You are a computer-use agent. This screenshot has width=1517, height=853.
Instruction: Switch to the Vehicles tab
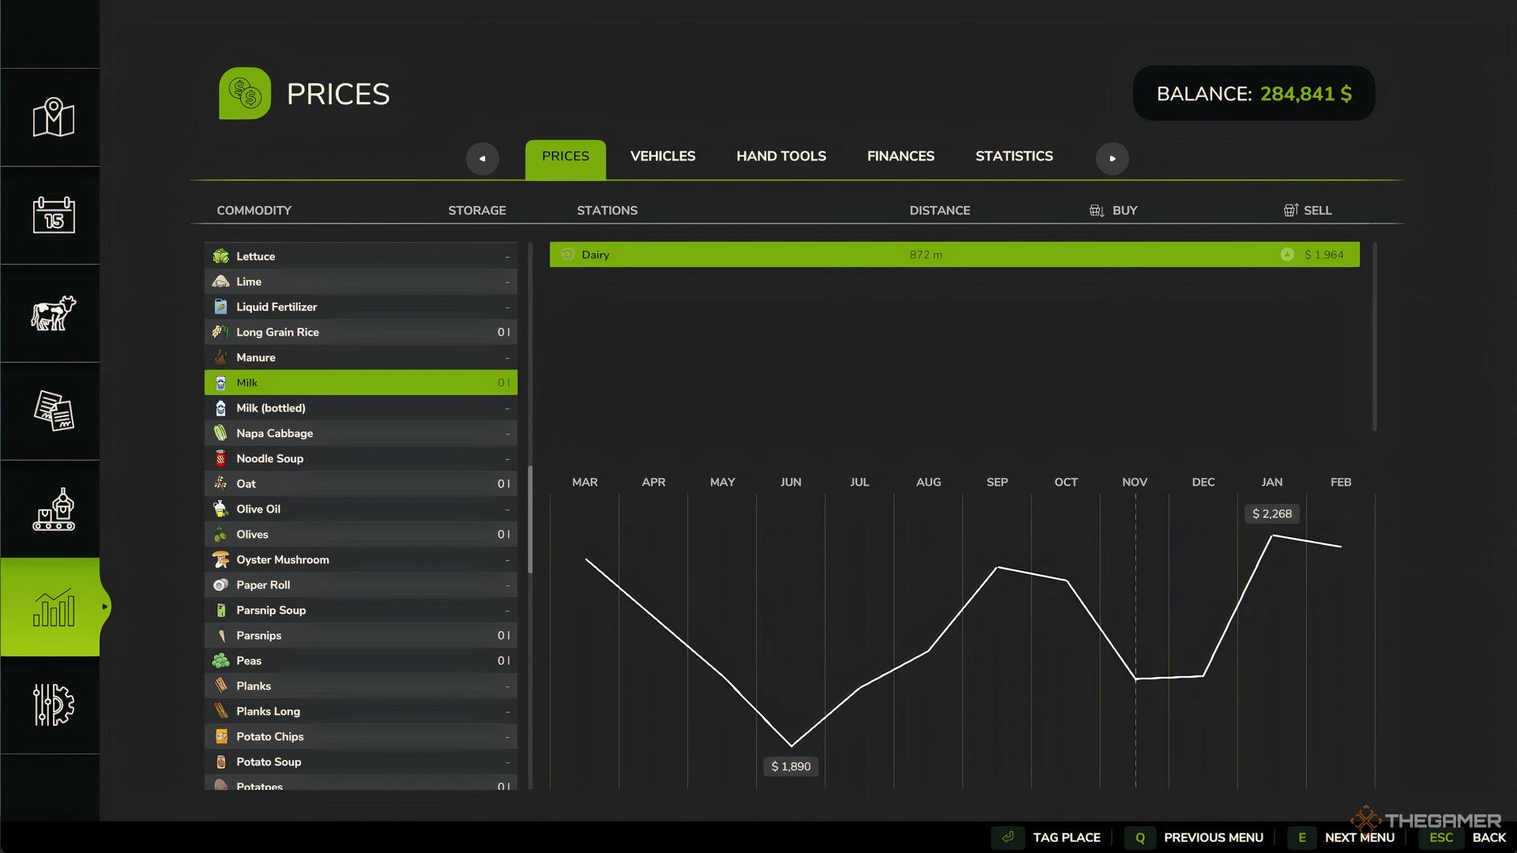click(663, 156)
